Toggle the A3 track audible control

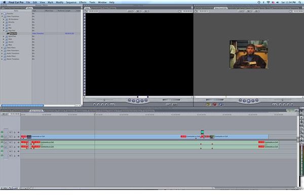click(2, 151)
